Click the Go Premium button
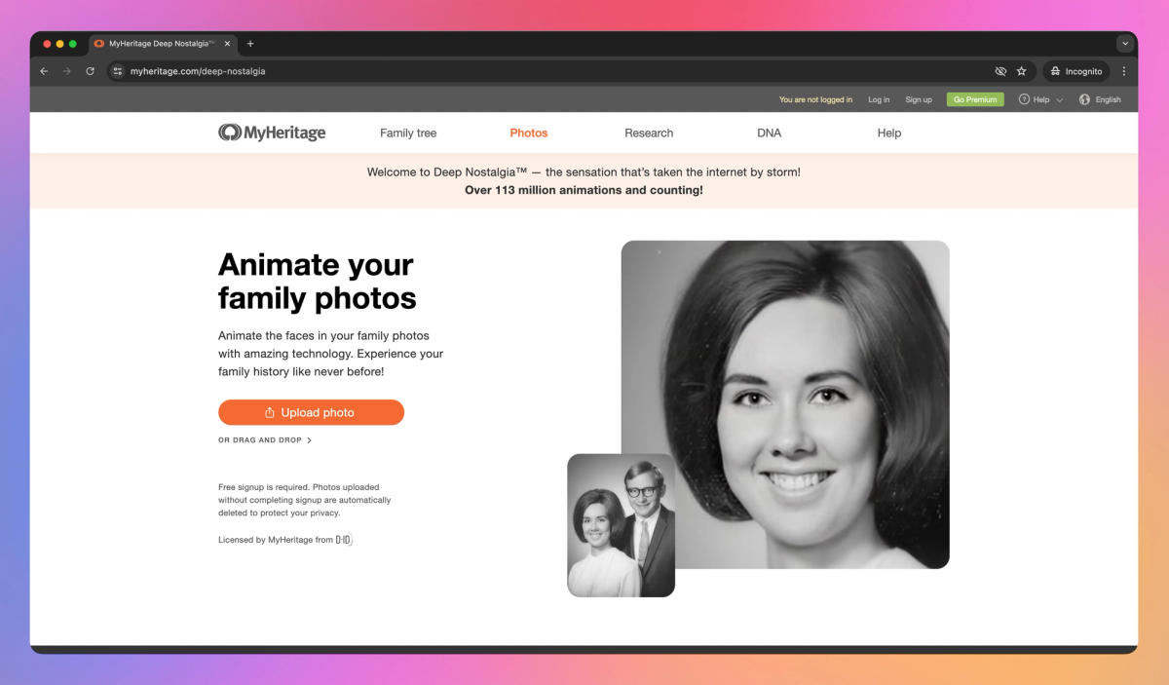Image resolution: width=1169 pixels, height=685 pixels. [x=975, y=99]
